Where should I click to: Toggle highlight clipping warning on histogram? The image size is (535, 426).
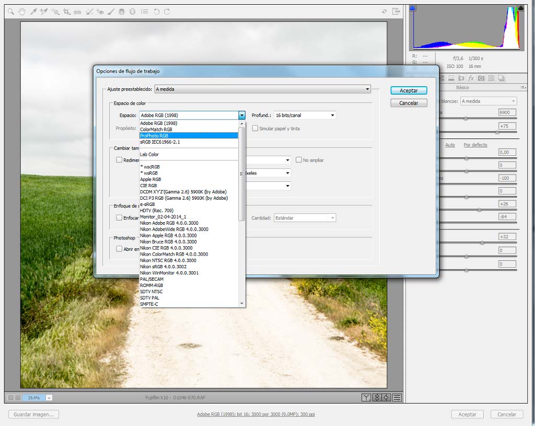521,8
